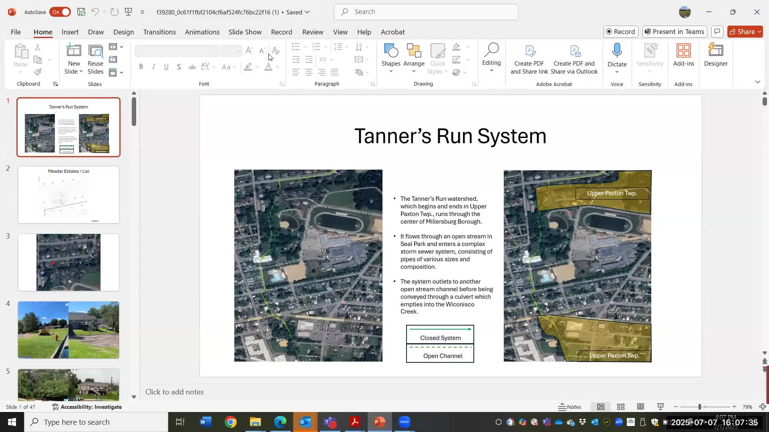Expand the New Slide dropdown arrow
The height and width of the screenshot is (432, 769).
(x=81, y=72)
